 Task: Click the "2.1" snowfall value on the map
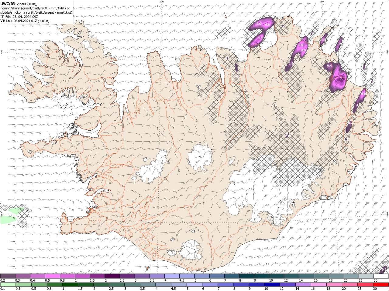point(343,79)
